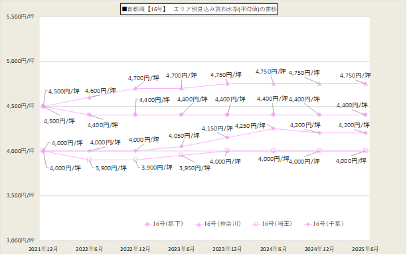
Task: Click the 4,050円/坪 data label
Action: 184,136
